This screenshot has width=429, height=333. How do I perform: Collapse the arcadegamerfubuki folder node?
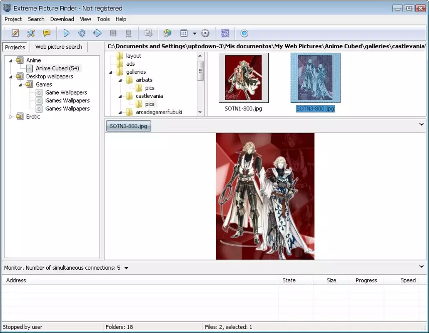coord(120,112)
